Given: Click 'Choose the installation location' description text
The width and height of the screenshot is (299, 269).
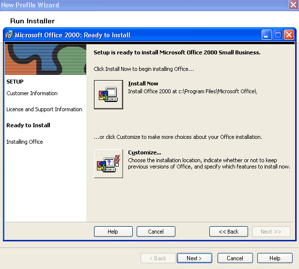Looking at the screenshot, I should point(209,163).
